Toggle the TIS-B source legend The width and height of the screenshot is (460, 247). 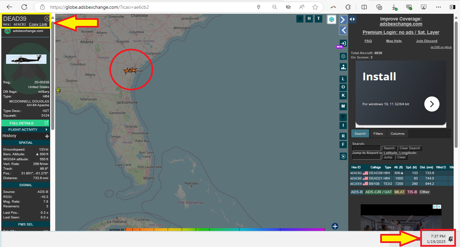pyautogui.click(x=412, y=192)
